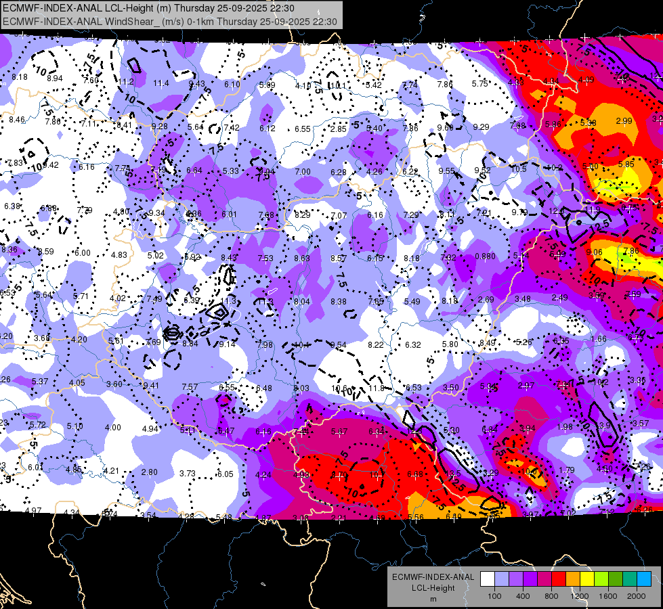Click the map value 4.83
Viewport: 663px width, 609px height.
click(x=119, y=255)
